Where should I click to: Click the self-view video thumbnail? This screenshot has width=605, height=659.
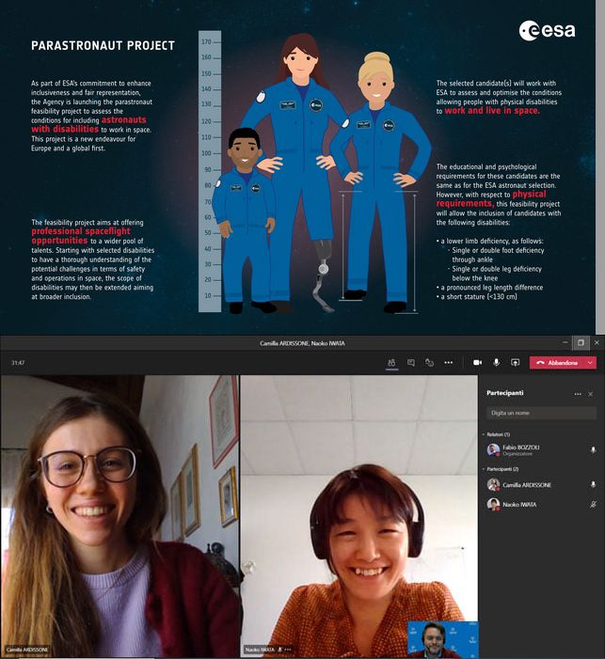(x=442, y=639)
